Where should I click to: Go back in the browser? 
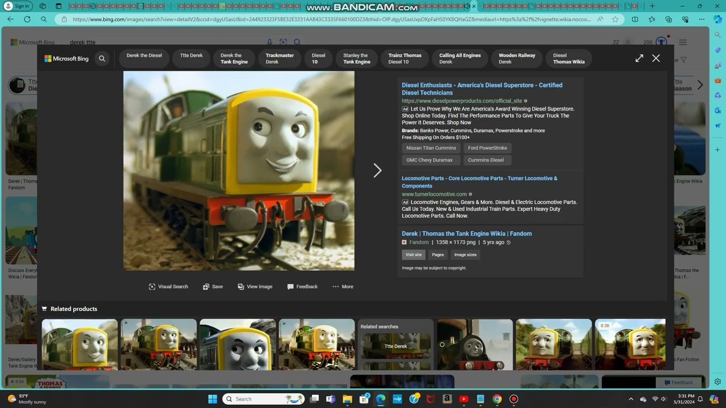pyautogui.click(x=10, y=19)
